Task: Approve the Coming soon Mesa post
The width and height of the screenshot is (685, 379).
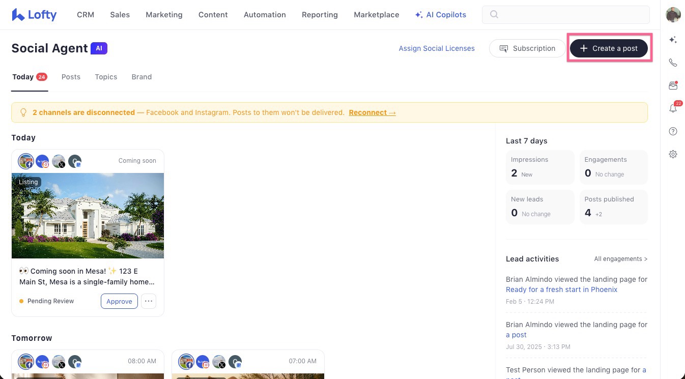Action: (x=119, y=301)
